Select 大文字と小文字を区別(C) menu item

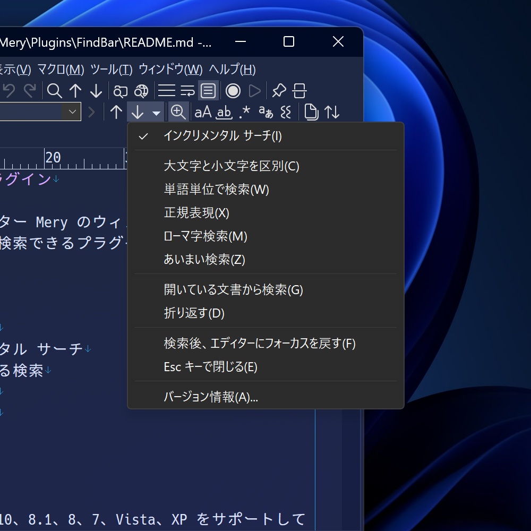pyautogui.click(x=265, y=166)
